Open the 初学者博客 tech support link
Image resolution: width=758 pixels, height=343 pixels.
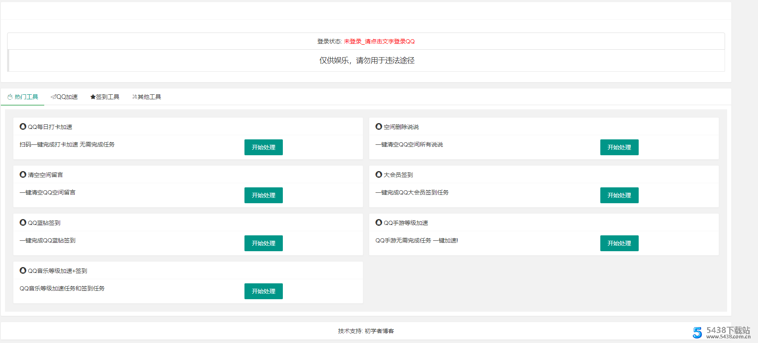[x=379, y=331]
